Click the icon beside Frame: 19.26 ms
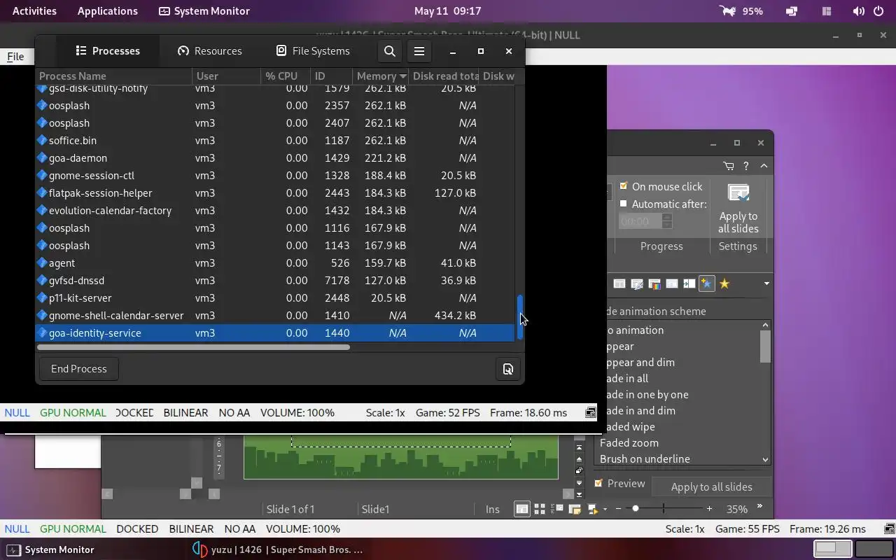Image resolution: width=896 pixels, height=560 pixels. tap(889, 528)
